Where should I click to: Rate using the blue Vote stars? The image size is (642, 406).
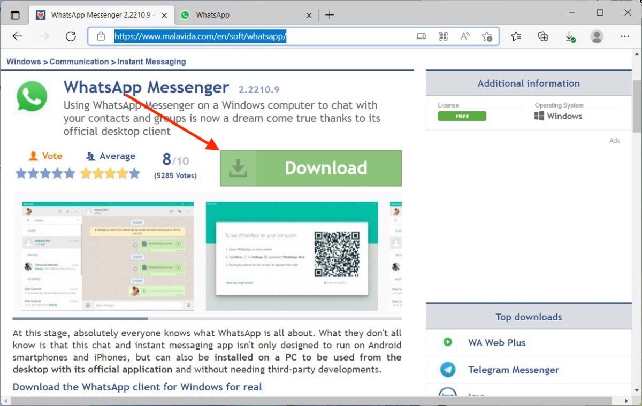click(x=45, y=173)
